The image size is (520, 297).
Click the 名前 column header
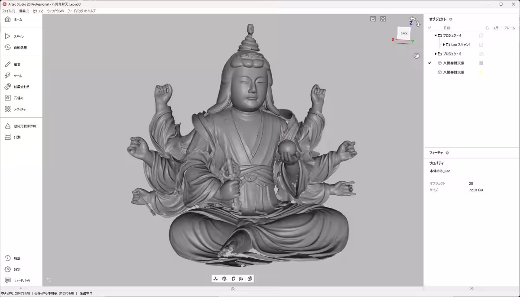pos(447,28)
